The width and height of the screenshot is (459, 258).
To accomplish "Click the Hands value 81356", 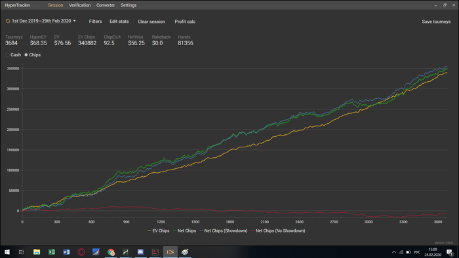I will 186,43.
